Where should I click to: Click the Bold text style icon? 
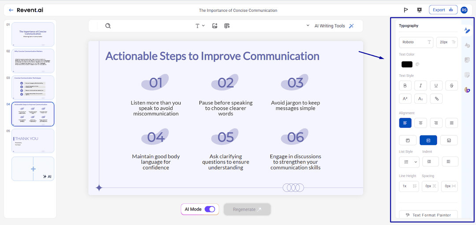click(x=405, y=86)
